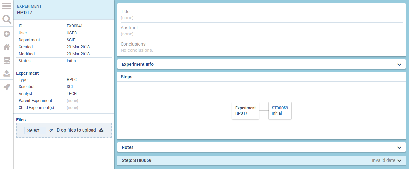The image size is (409, 169).
Task: Click the Steps panel header
Action: (127, 77)
